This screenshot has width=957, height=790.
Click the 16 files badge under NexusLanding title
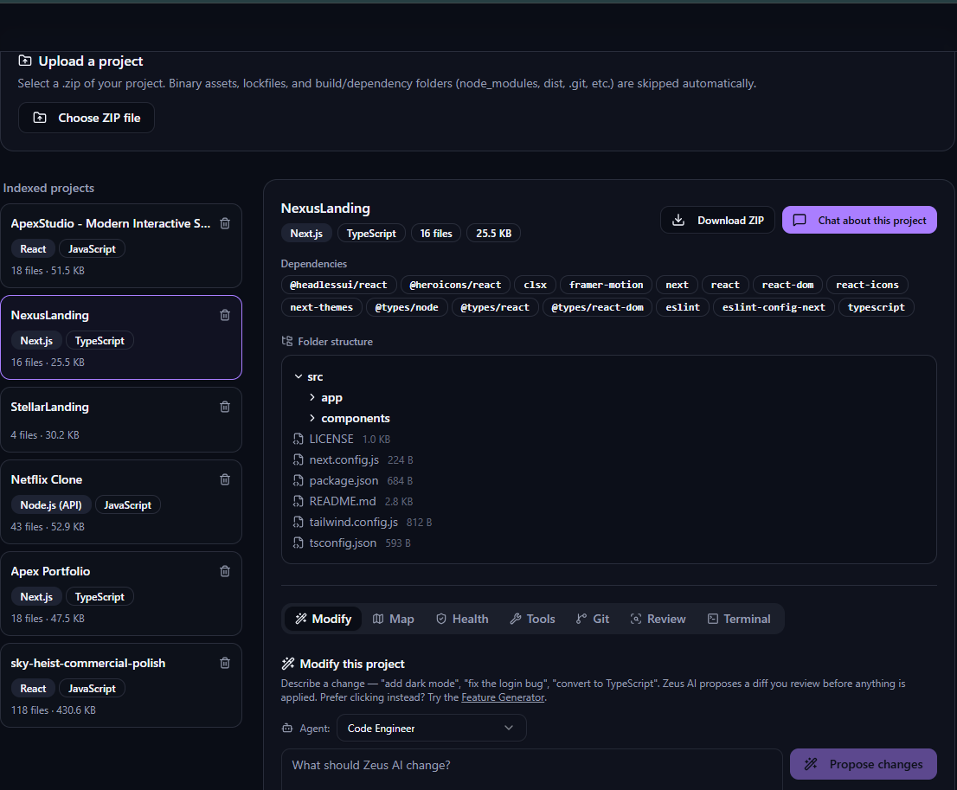(436, 234)
